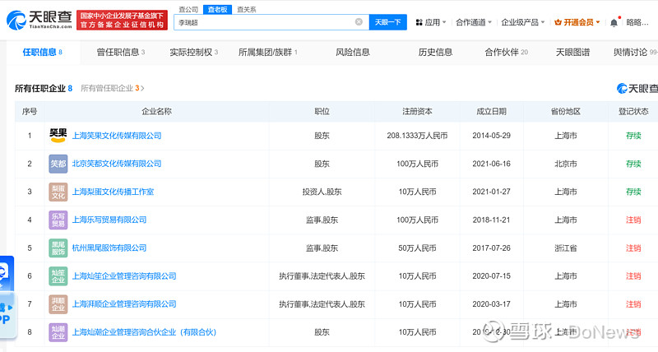Expand the 合作通道 dropdown

(474, 22)
